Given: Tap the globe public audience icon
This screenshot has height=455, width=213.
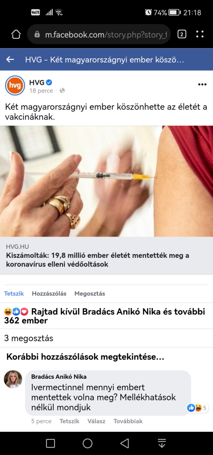Looking at the screenshot, I should [62, 91].
